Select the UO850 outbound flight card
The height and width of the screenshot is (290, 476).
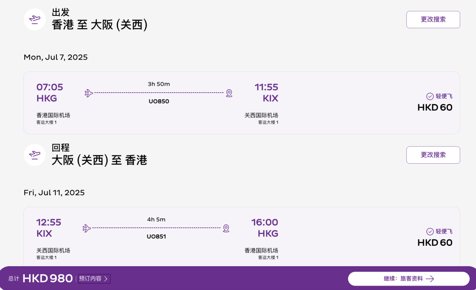pyautogui.click(x=242, y=103)
